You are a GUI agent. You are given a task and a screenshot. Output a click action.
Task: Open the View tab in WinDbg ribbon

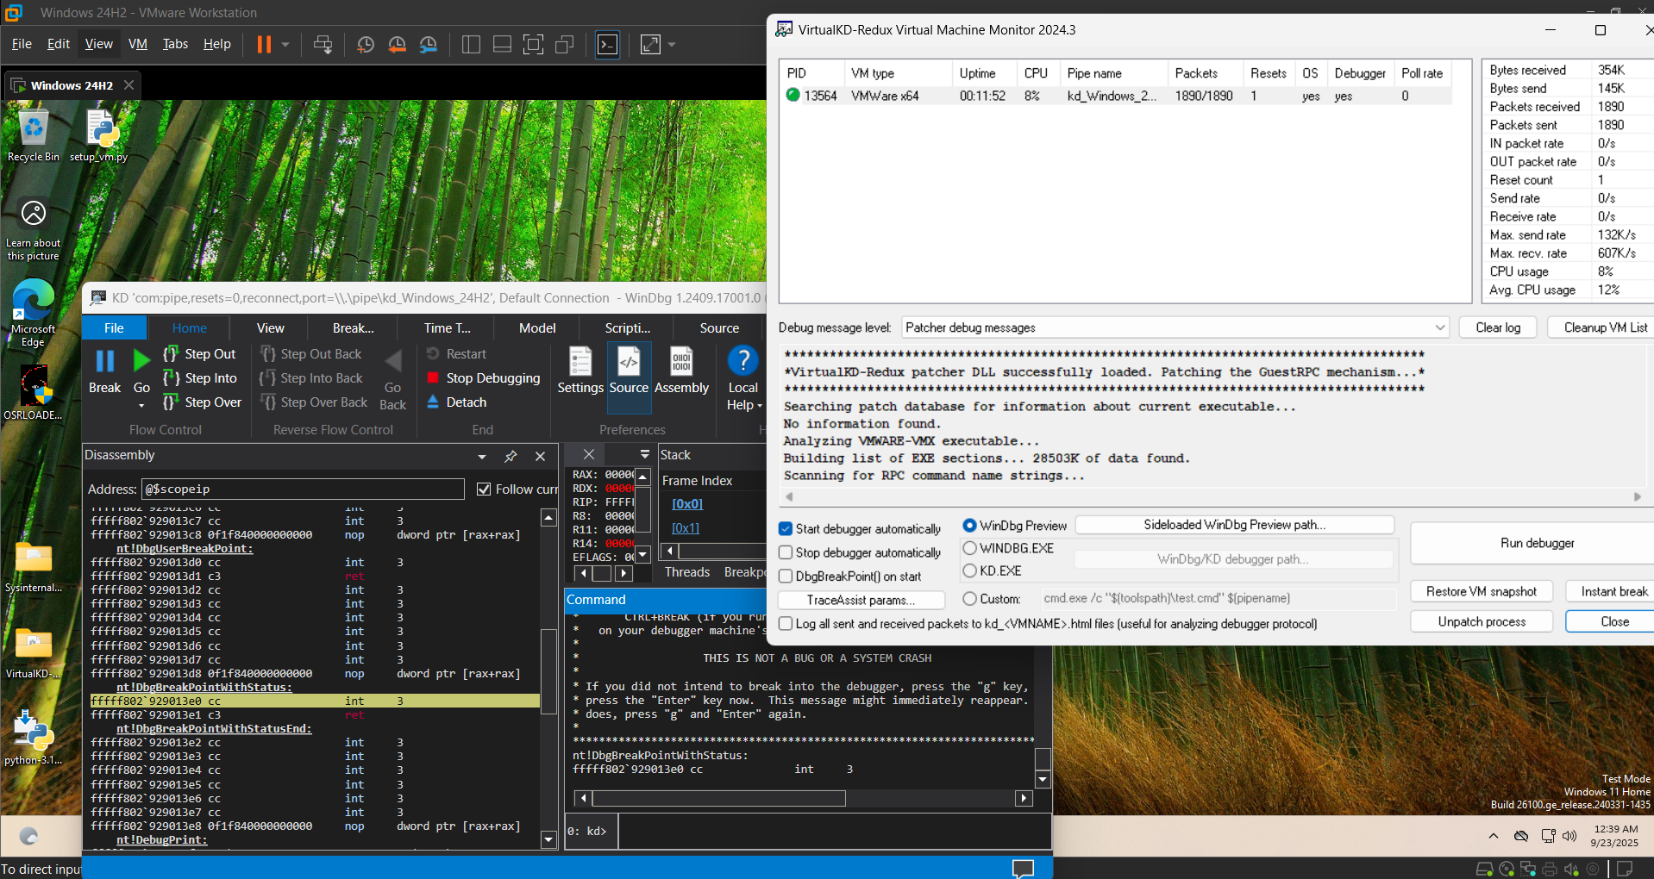(270, 328)
